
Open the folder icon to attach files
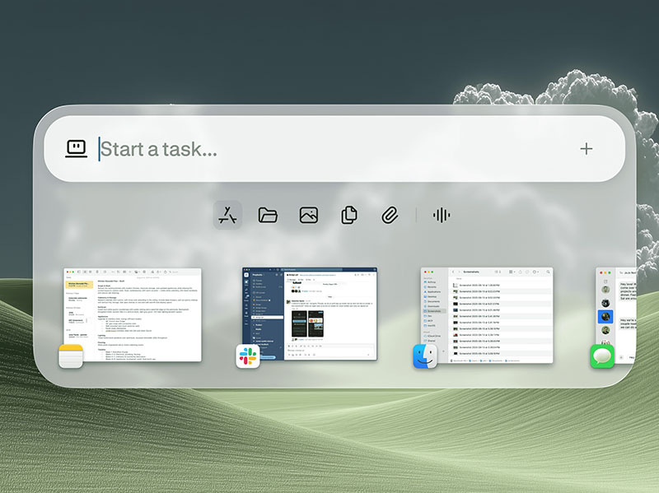click(268, 215)
